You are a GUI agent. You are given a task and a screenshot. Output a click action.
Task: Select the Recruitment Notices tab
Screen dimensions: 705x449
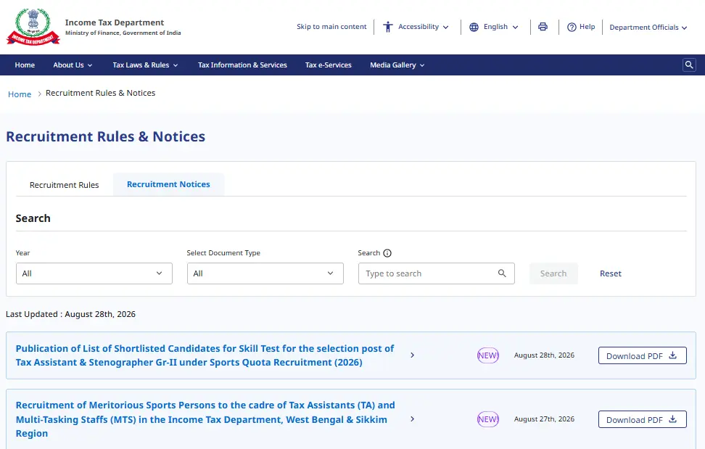(168, 184)
